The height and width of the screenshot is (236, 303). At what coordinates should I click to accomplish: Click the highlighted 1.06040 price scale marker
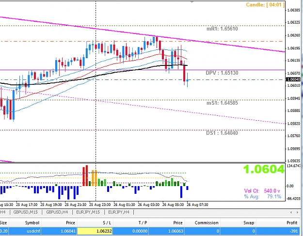(293, 79)
